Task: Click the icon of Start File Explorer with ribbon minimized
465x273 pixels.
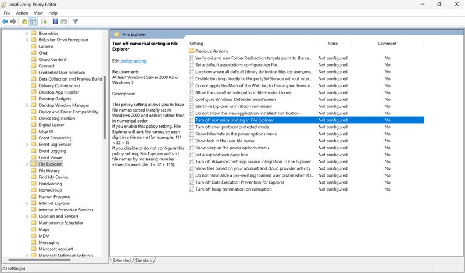Action: [x=191, y=106]
